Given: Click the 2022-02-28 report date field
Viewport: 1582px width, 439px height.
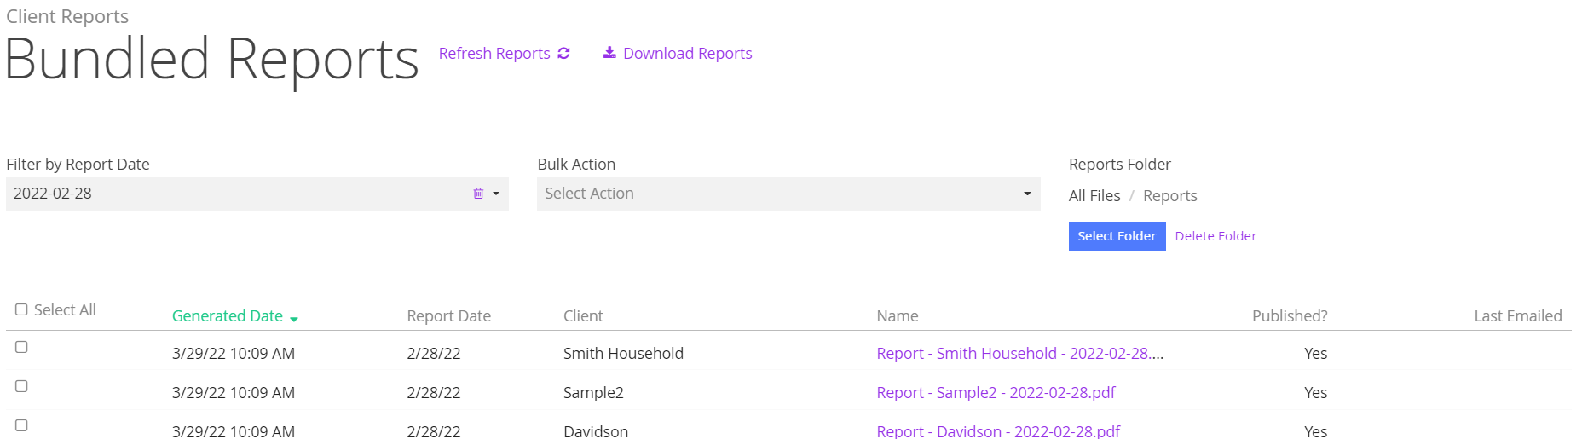Looking at the screenshot, I should point(239,194).
